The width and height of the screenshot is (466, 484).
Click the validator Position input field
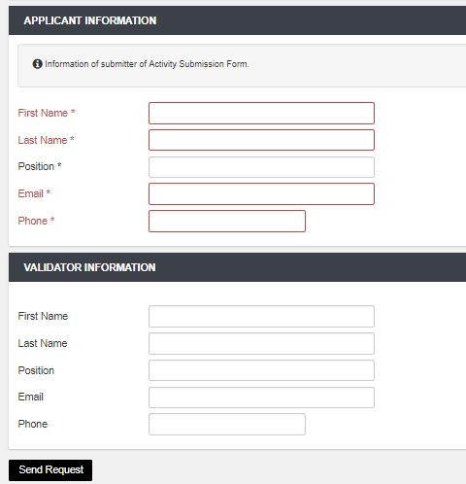click(x=261, y=370)
